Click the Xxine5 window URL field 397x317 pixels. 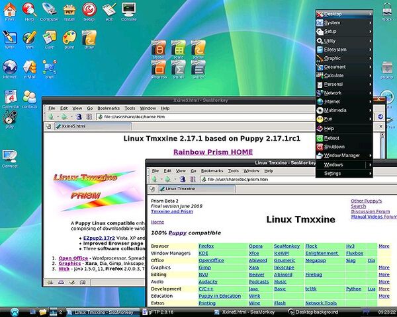tap(206, 117)
